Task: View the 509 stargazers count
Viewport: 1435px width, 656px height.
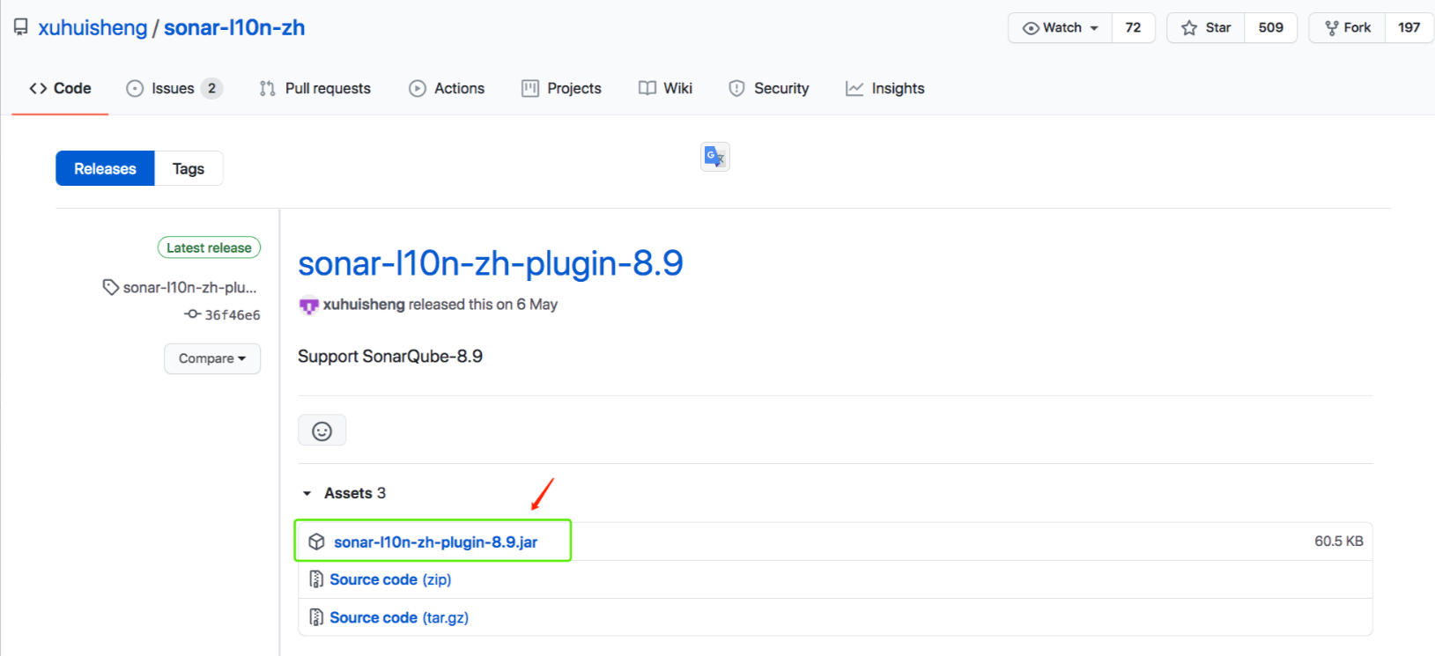Action: tap(1270, 27)
